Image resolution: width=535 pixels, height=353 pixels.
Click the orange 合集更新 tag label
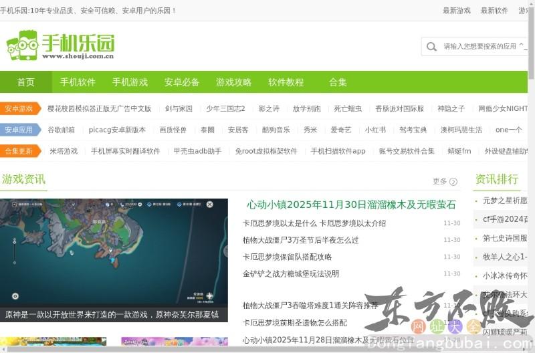[20, 151]
